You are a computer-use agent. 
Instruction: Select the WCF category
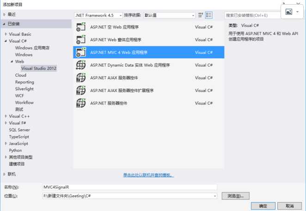pos(19,96)
